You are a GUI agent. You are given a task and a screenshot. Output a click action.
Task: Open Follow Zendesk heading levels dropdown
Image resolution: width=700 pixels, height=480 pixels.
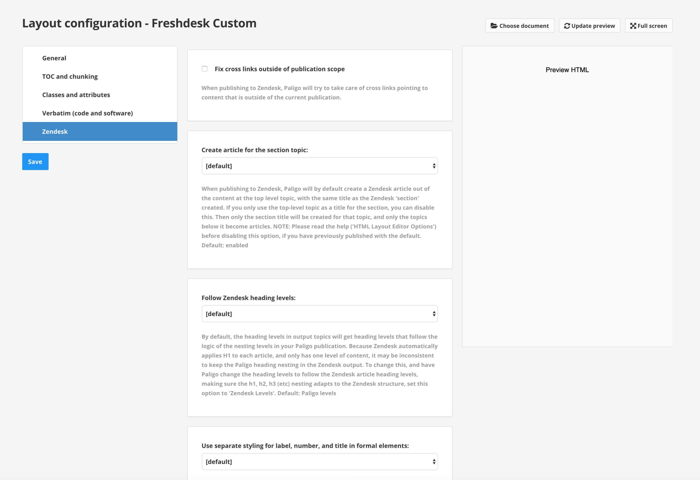tap(320, 314)
